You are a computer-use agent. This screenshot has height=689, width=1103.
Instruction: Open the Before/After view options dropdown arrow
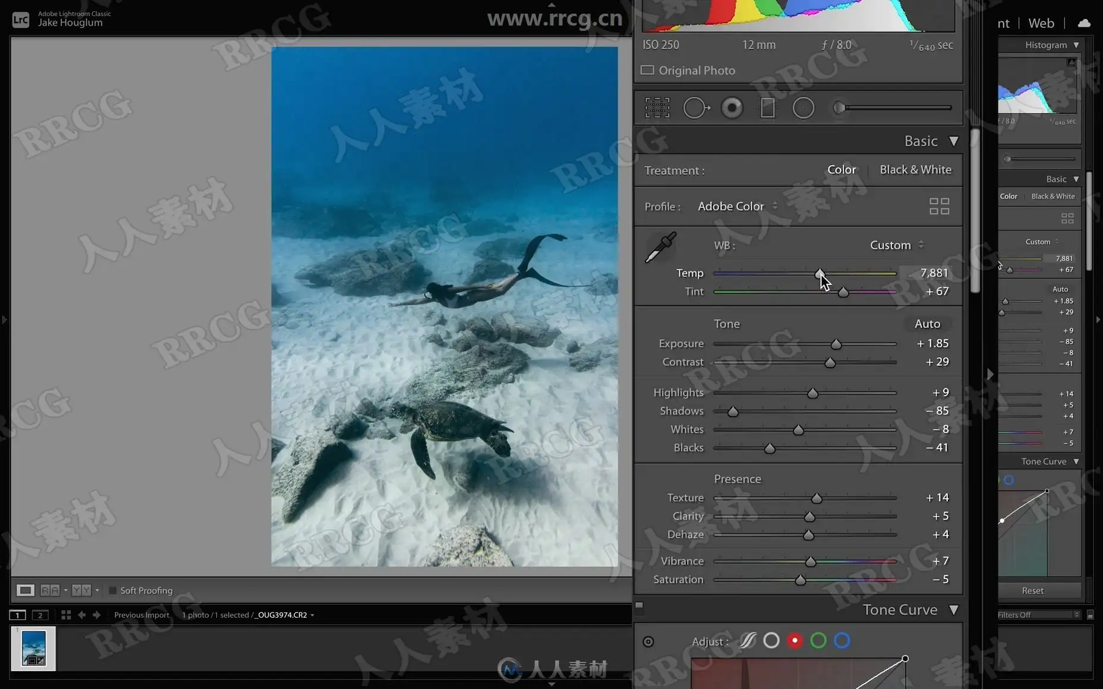coord(97,590)
